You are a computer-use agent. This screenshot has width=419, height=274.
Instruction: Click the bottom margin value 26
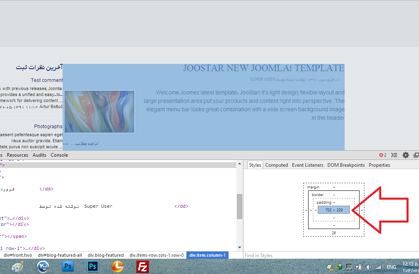[334, 233]
